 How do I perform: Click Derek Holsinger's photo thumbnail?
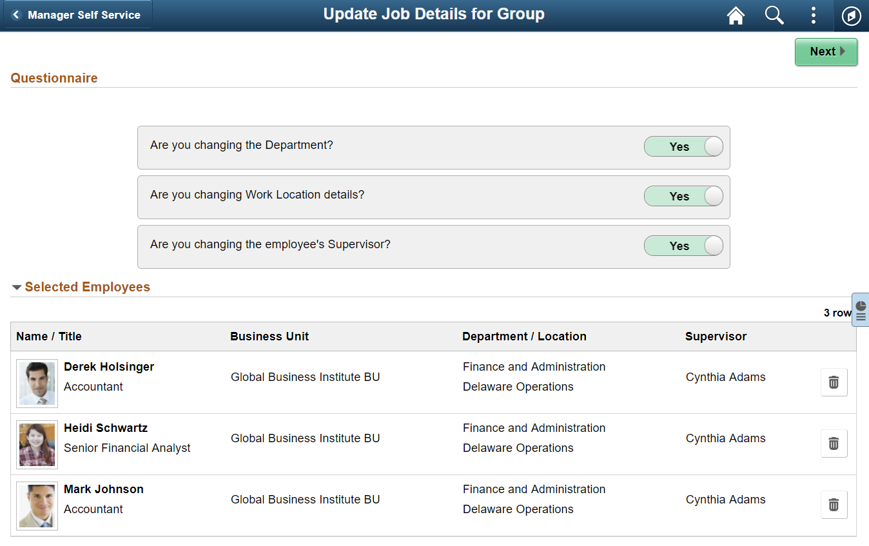37,384
